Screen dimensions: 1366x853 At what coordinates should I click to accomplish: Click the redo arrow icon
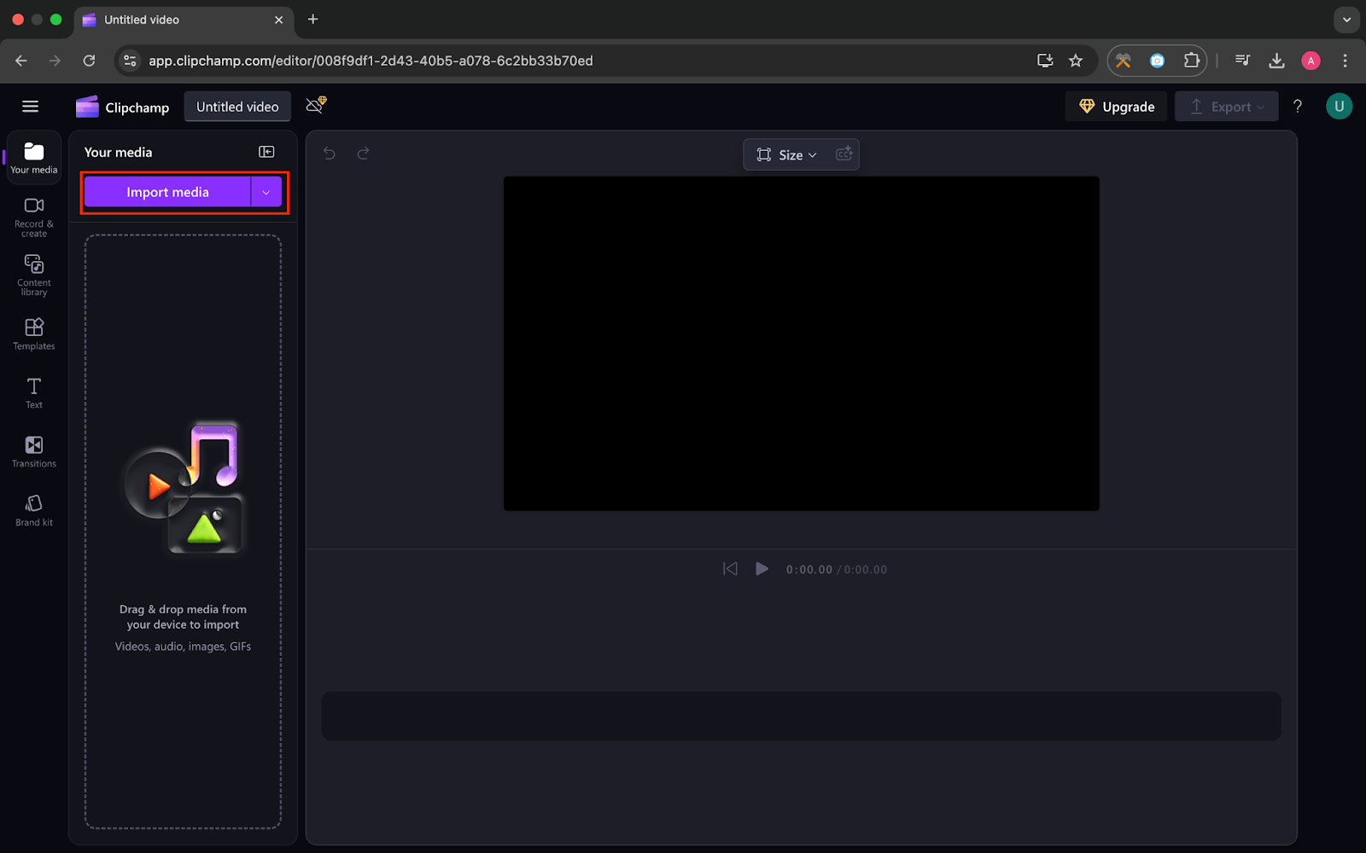coord(363,154)
